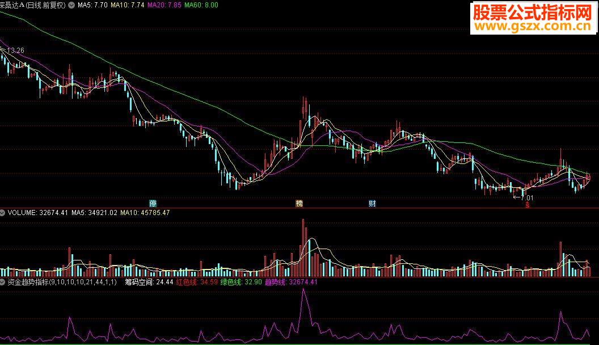Click the MA5: 7.70 label

(x=92, y=5)
